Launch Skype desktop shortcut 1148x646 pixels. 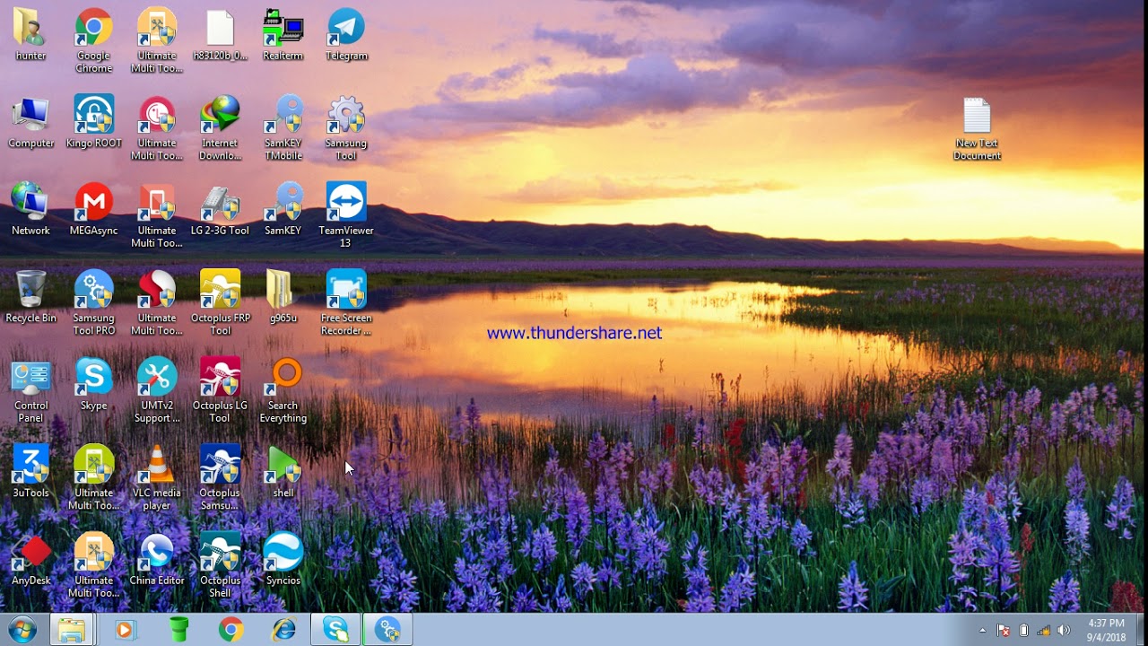click(93, 384)
